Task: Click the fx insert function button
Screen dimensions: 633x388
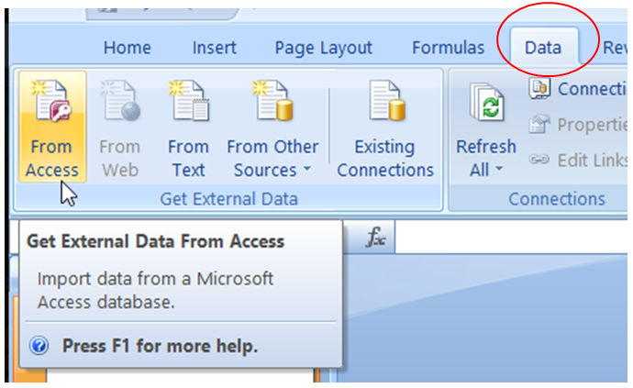Action: click(375, 237)
